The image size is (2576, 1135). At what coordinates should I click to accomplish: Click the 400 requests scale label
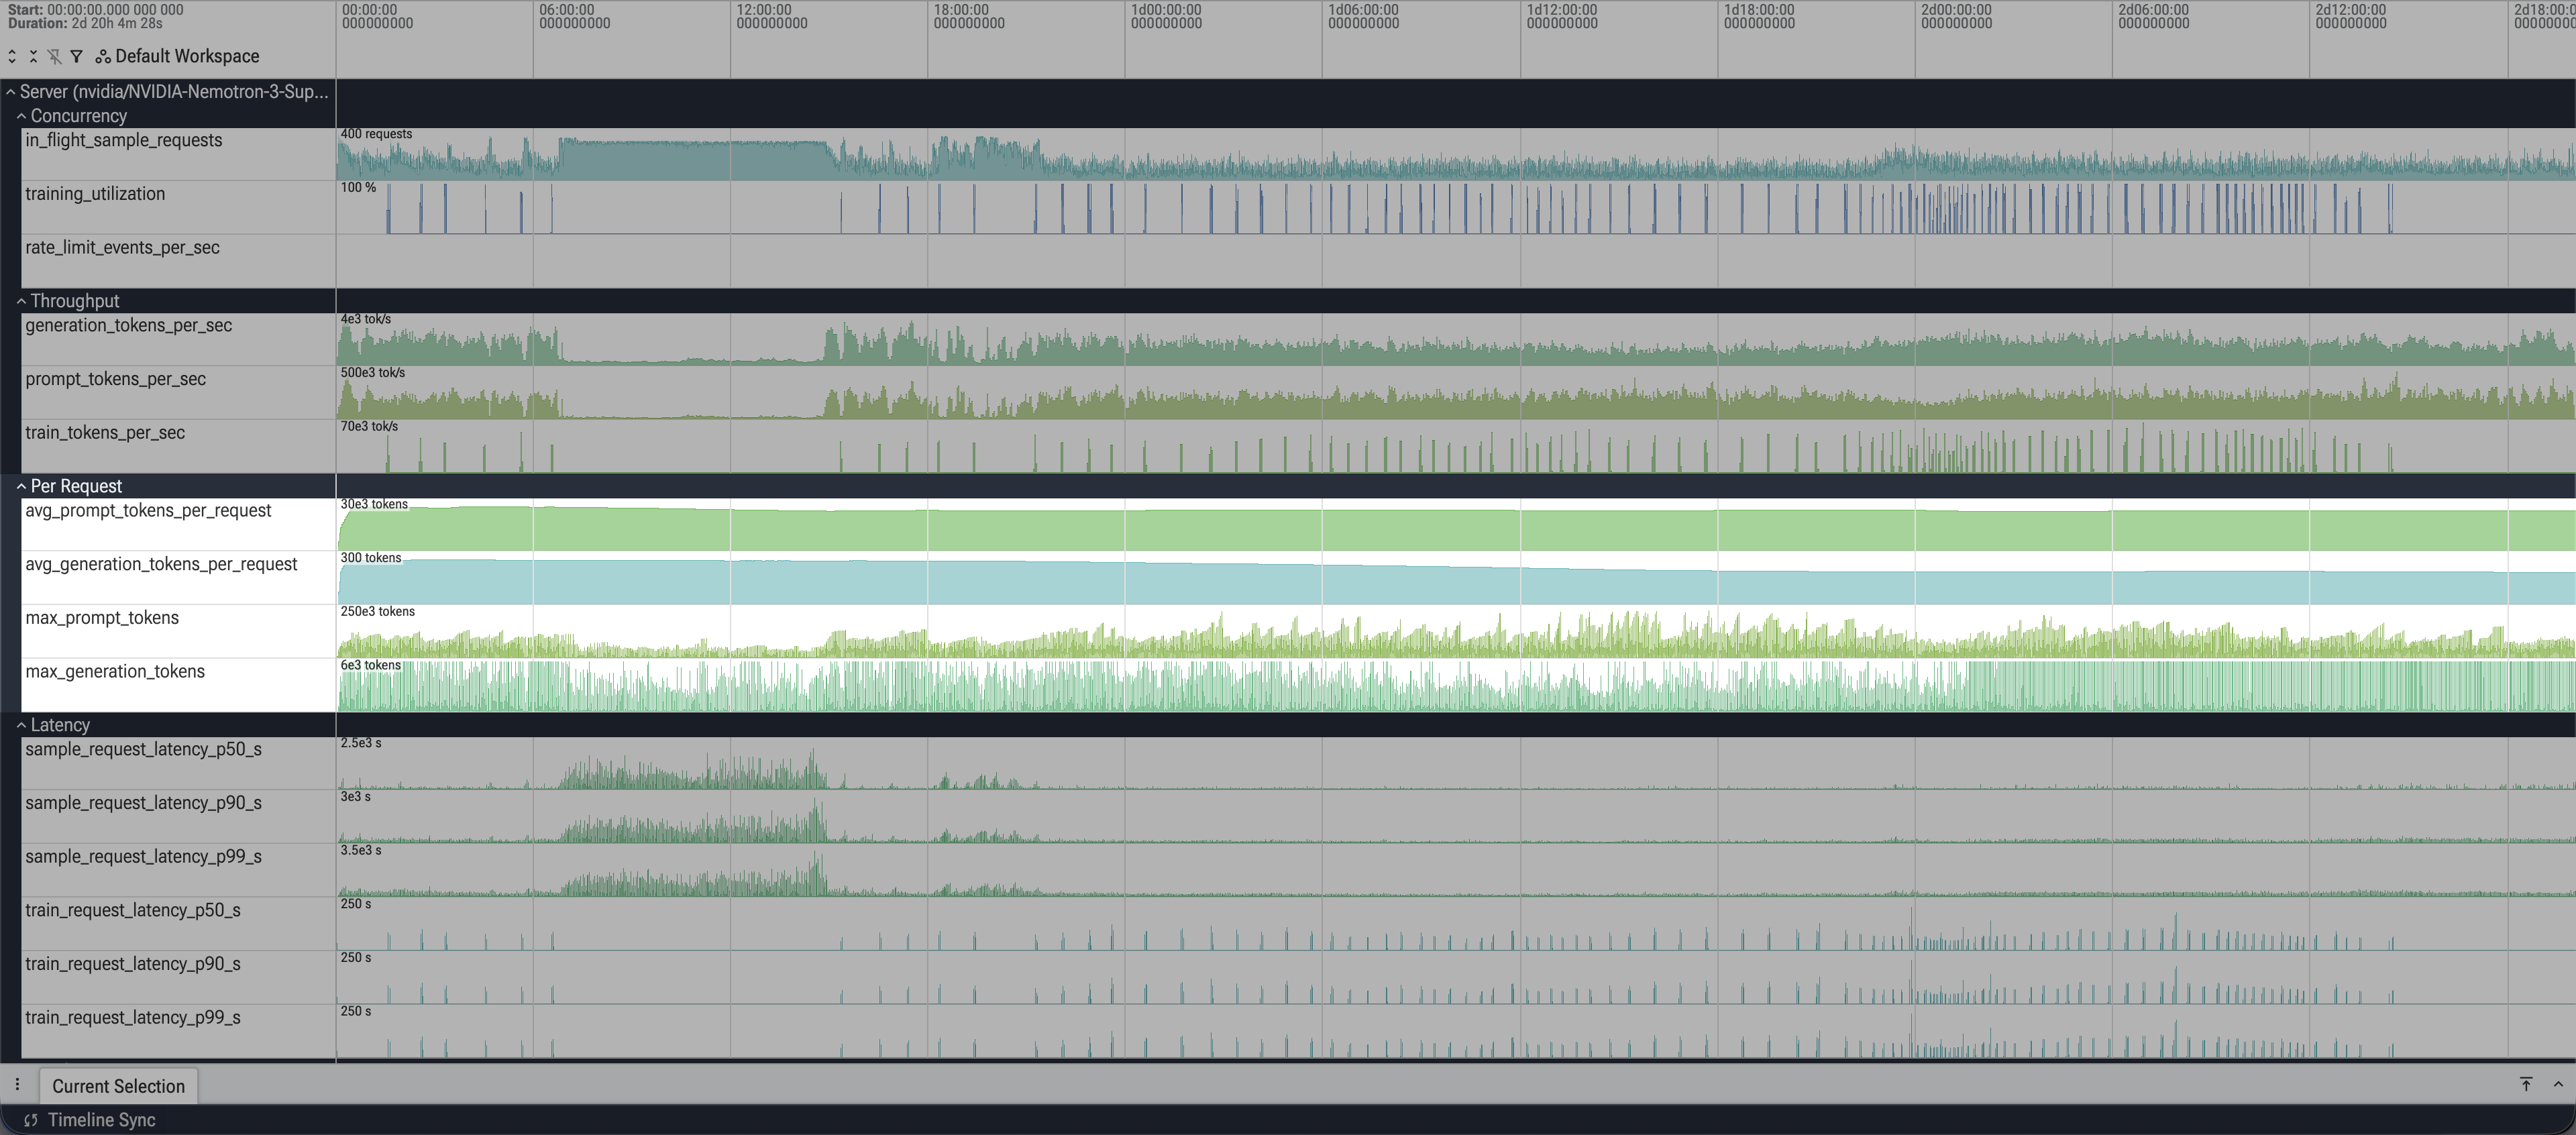(376, 134)
